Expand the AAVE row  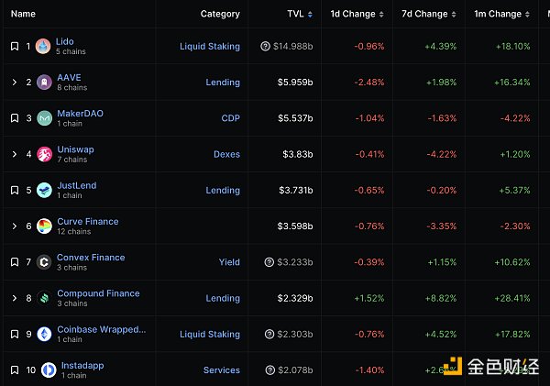point(15,83)
